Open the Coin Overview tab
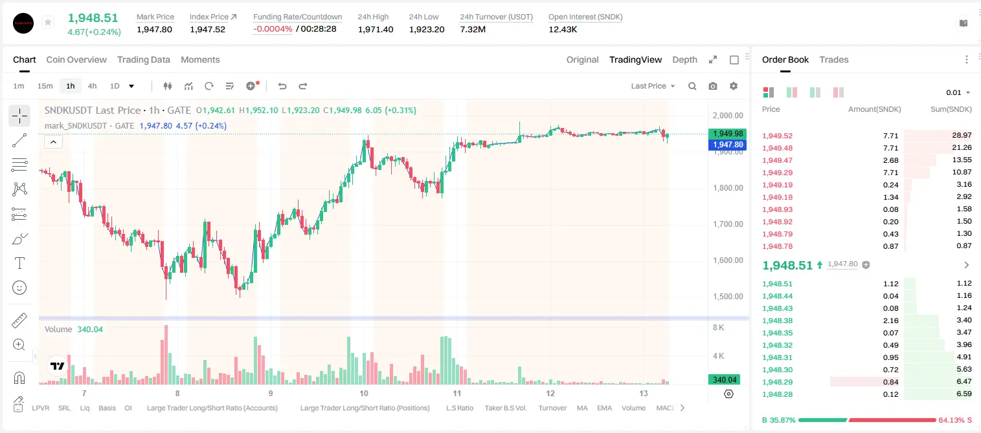Viewport: 981px width, 433px height. pyautogui.click(x=76, y=59)
